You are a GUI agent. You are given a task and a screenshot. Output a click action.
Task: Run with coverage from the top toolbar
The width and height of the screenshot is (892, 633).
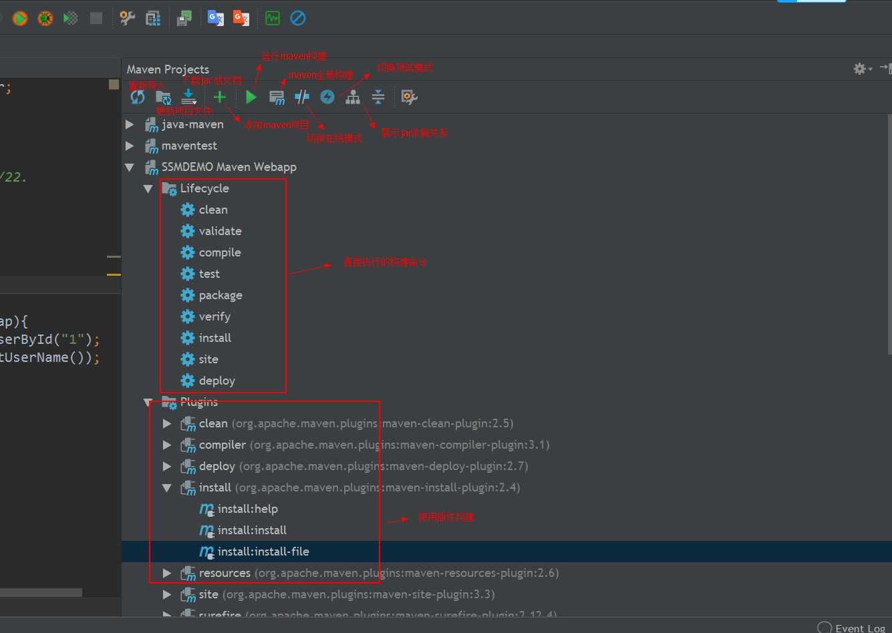71,19
